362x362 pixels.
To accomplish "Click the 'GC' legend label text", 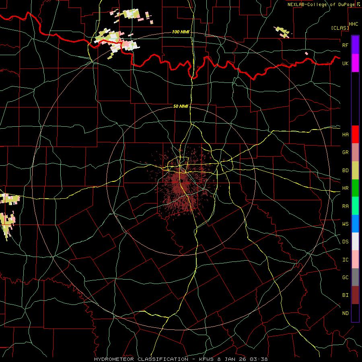I will [x=345, y=278].
